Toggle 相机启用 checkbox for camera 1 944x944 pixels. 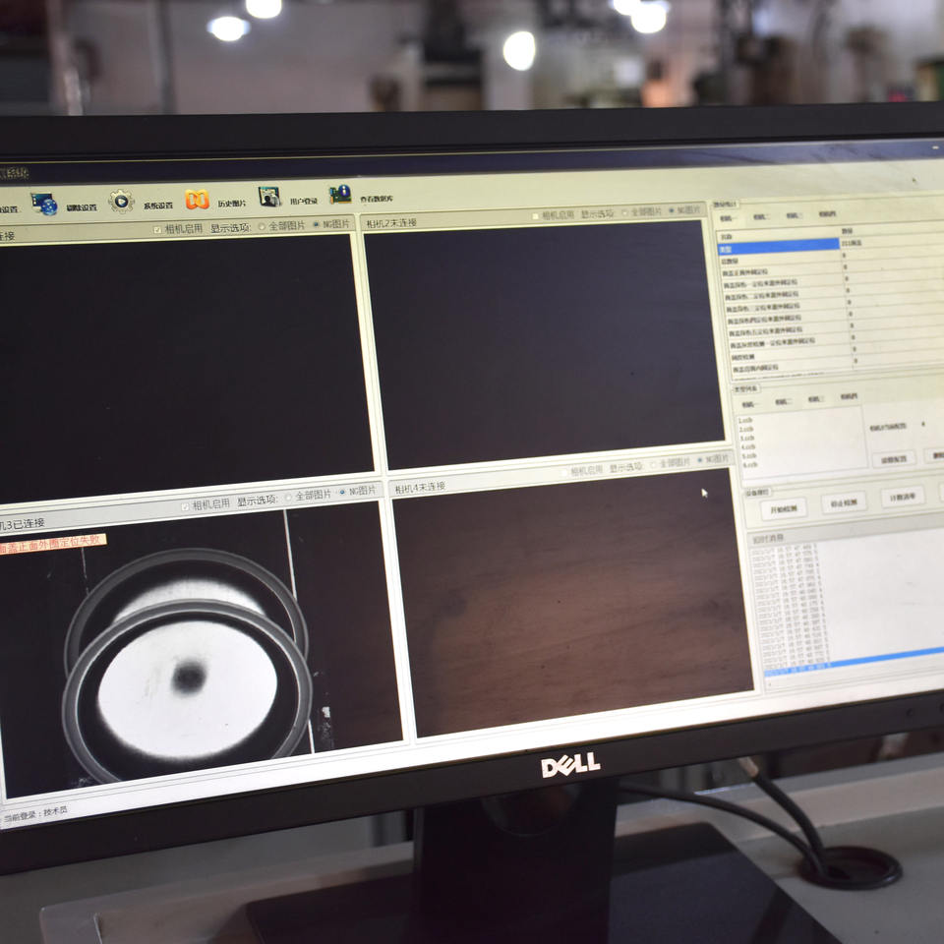(157, 230)
